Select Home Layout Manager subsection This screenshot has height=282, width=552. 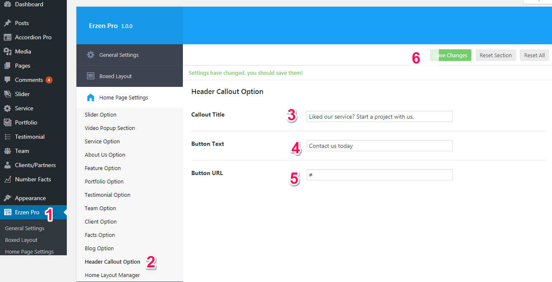click(112, 275)
